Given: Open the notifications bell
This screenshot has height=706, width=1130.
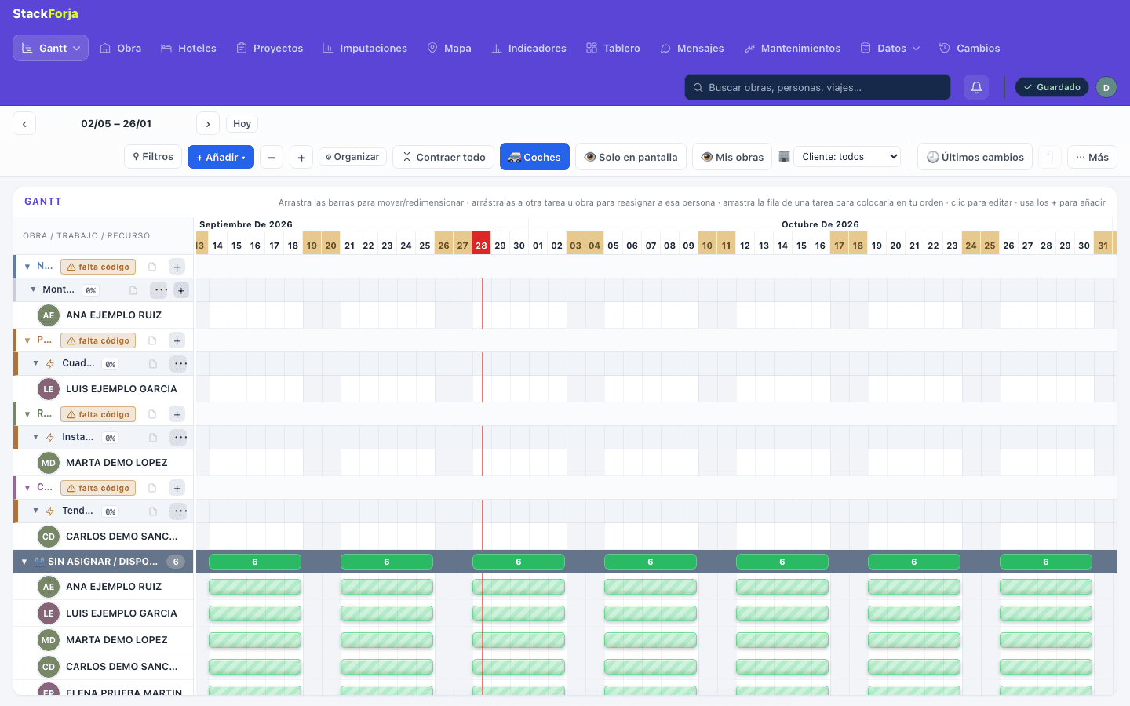Looking at the screenshot, I should click(976, 87).
